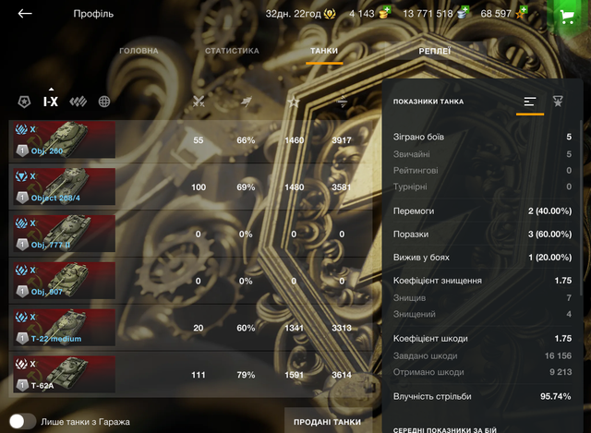This screenshot has height=433, width=591.
Task: Click the Коефіцієнт шкоди row
Action: point(482,339)
